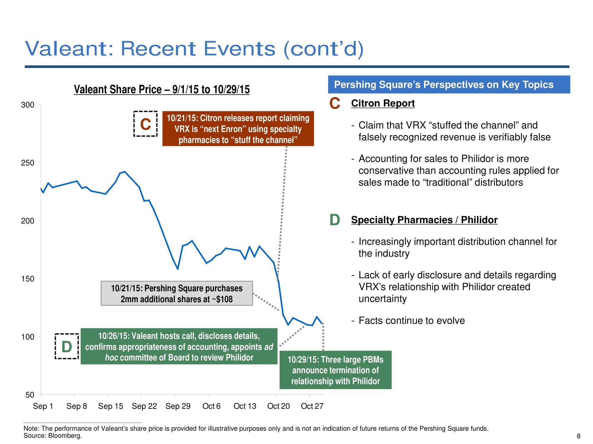Image resolution: width=593 pixels, height=444 pixels.
Task: Click the x-axis label 'Oct 27'
Action: coord(312,406)
